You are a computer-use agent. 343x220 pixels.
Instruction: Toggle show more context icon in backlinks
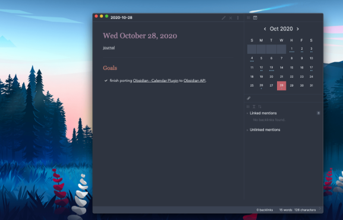pyautogui.click(x=254, y=107)
